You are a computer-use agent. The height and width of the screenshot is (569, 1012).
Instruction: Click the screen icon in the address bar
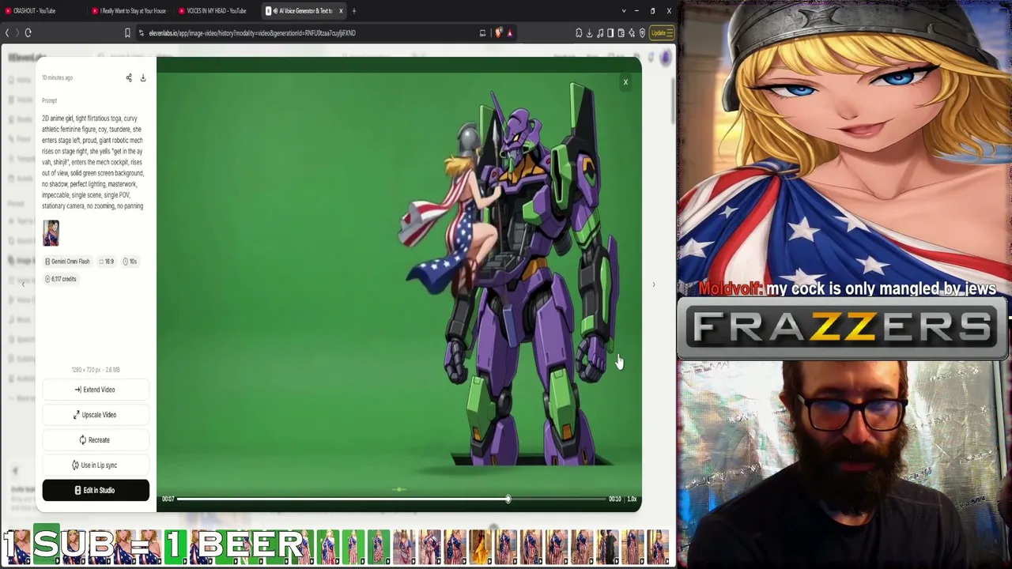pyautogui.click(x=482, y=33)
